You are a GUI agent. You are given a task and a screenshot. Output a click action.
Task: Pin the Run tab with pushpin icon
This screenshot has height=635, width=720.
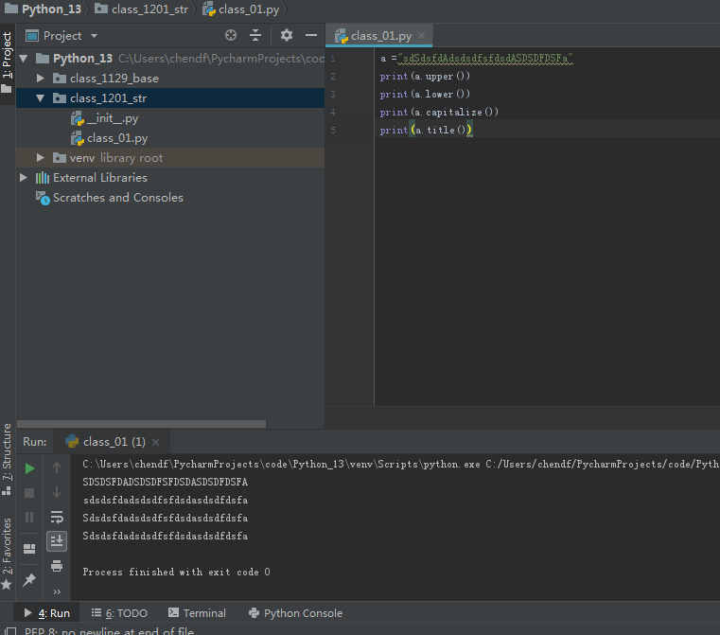click(x=29, y=579)
